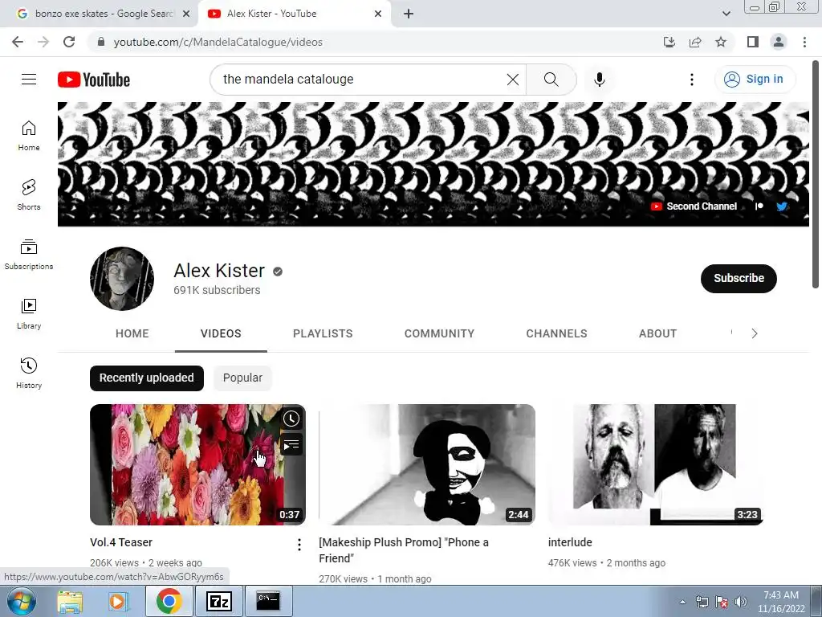This screenshot has height=617, width=822.
Task: Open the Vol.4 Teaser title link
Action: (121, 542)
